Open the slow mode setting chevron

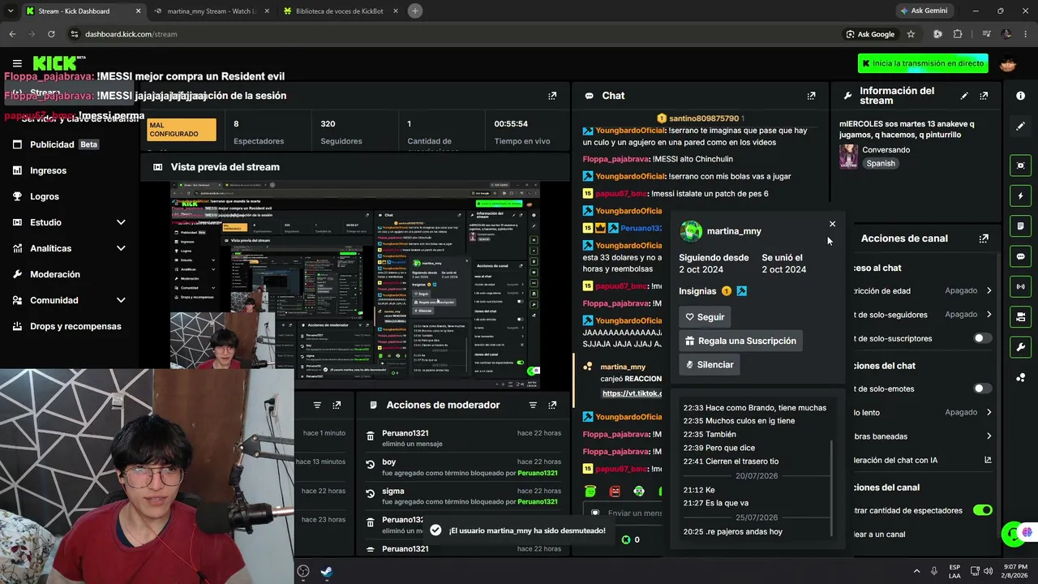point(989,412)
